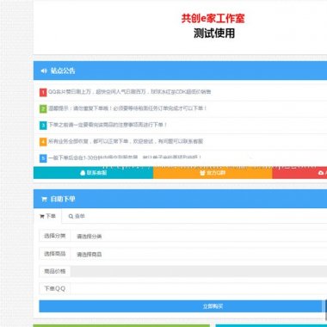Focus the 下单QQ input field
Image resolution: width=327 pixels, height=327 pixels.
click(x=199, y=289)
